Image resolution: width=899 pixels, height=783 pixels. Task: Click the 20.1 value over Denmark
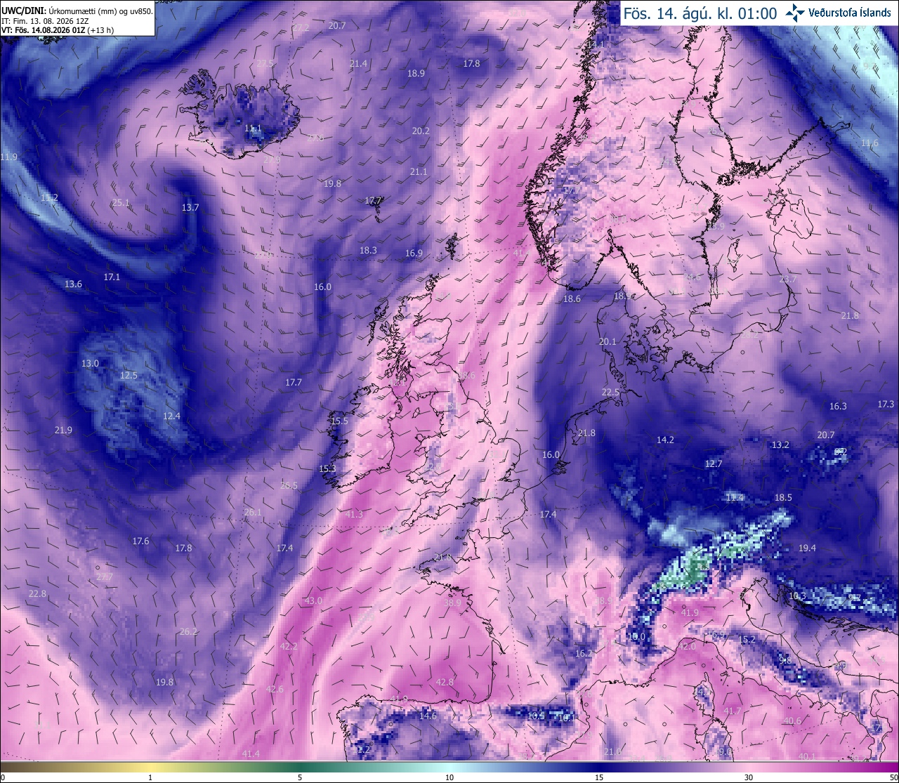point(608,341)
